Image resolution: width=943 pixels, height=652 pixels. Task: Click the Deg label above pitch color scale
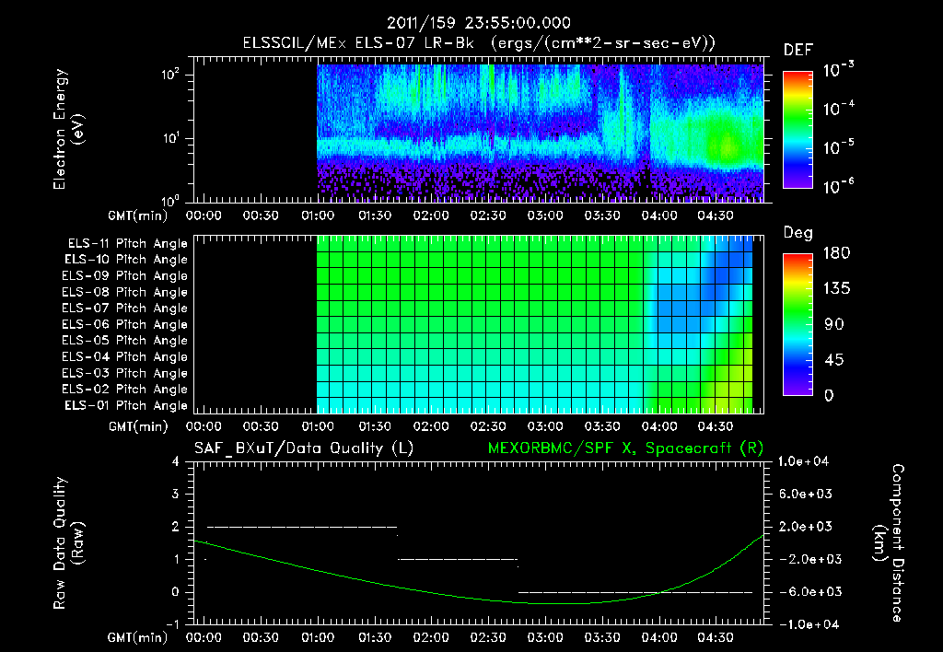[x=798, y=233]
